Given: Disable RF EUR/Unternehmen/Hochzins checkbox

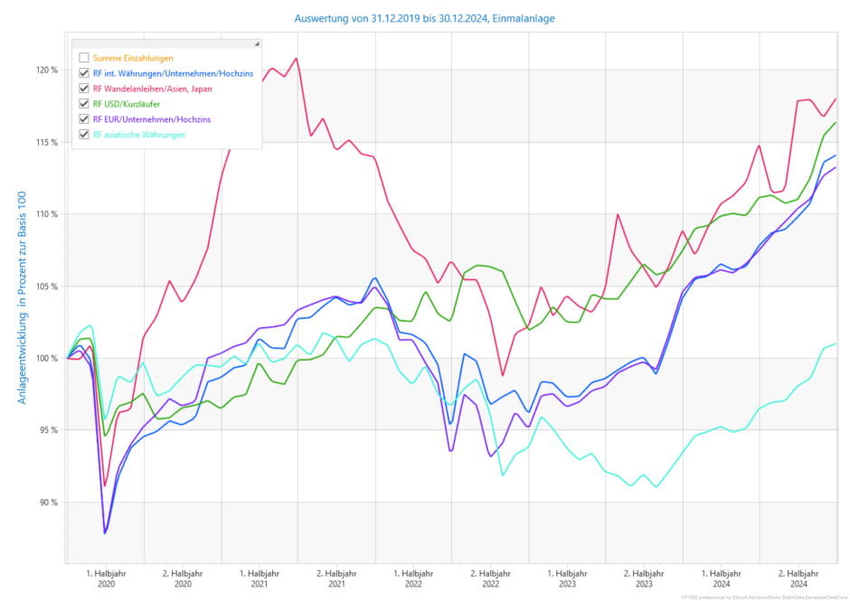Looking at the screenshot, I should pos(84,119).
